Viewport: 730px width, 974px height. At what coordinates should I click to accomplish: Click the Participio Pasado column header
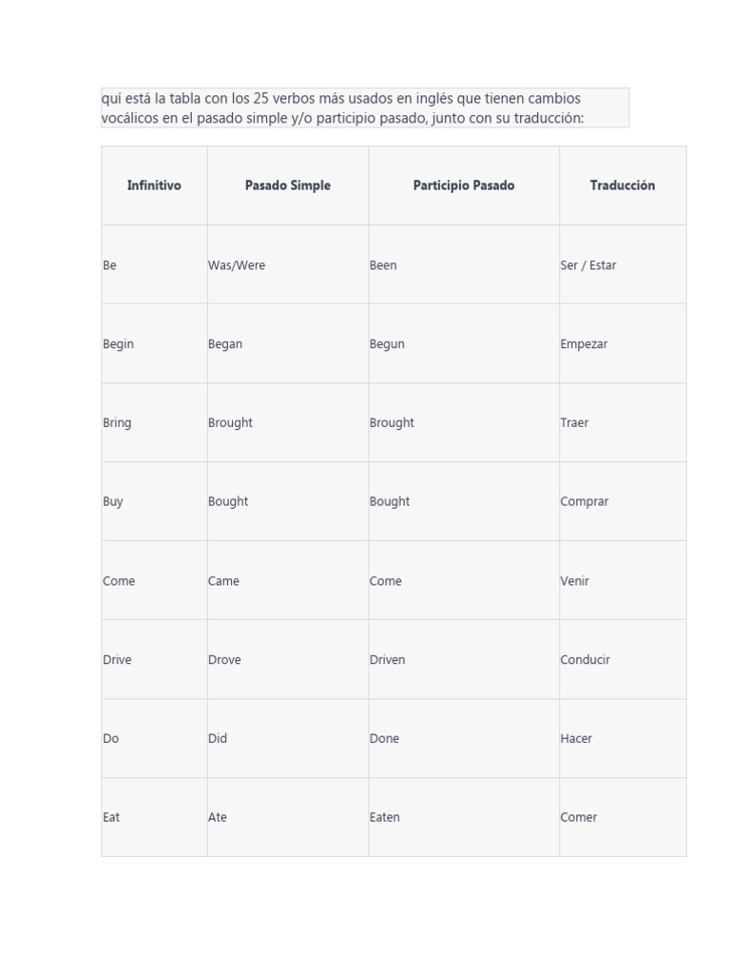(x=464, y=185)
